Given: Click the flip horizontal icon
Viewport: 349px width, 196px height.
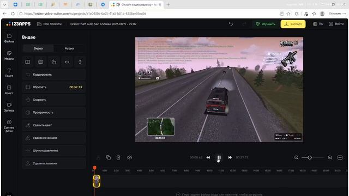Looking at the screenshot, I should coord(67,62).
